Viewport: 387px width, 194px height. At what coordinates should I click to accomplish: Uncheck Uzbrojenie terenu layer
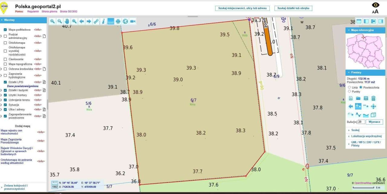pos(5,100)
